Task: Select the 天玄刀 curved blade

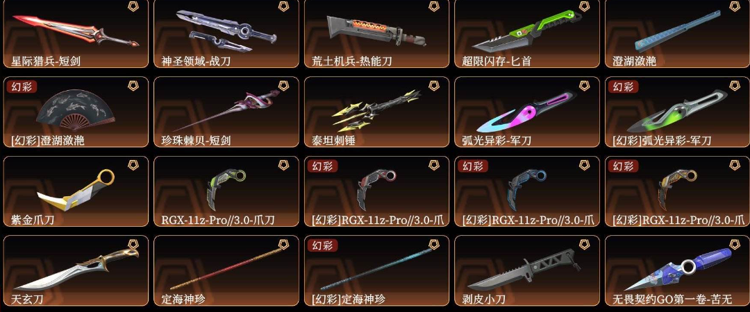Action: coord(76,270)
